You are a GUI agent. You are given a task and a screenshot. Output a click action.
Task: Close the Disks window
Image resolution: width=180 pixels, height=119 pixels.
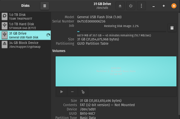point(174,6)
